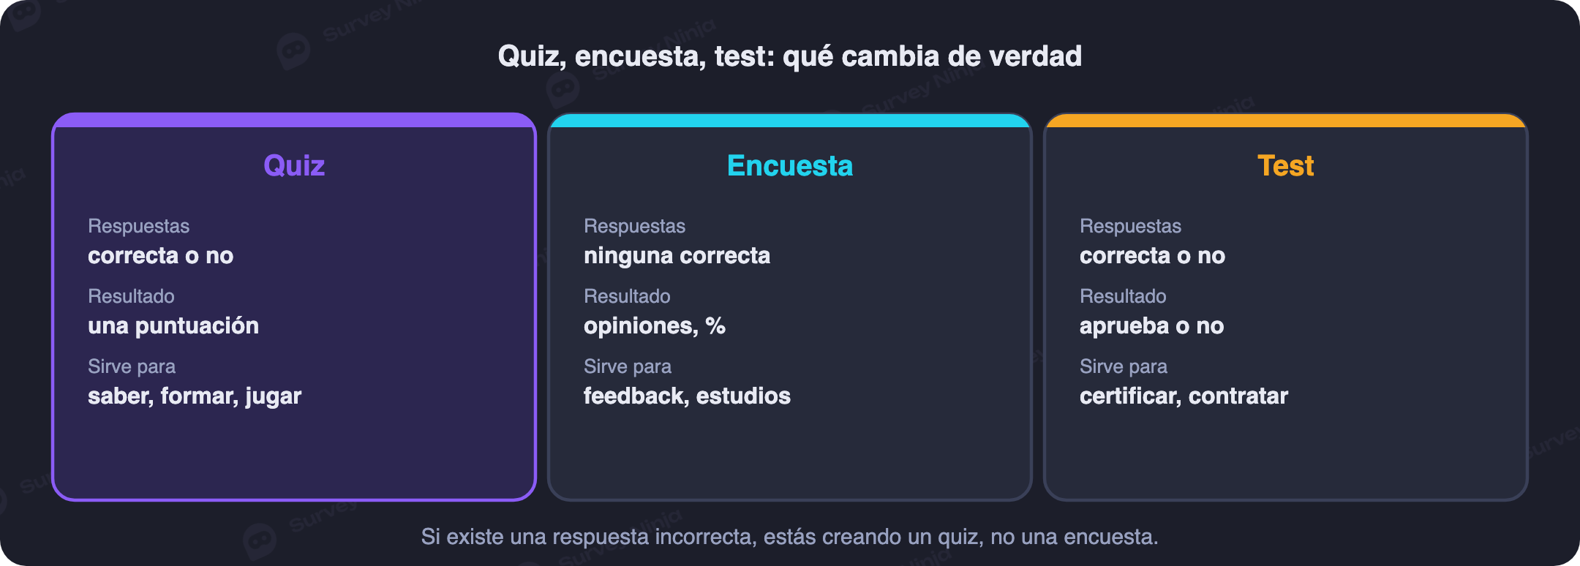1580x566 pixels.
Task: Click the title 'Quiz, encuesta, test: qué cambia de verdad'
Action: point(790,56)
